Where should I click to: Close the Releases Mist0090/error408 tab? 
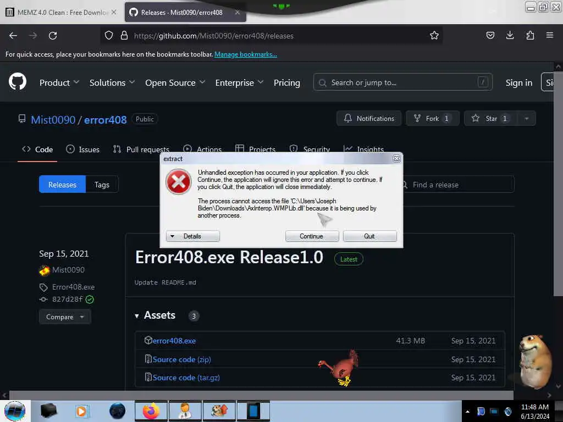238,12
